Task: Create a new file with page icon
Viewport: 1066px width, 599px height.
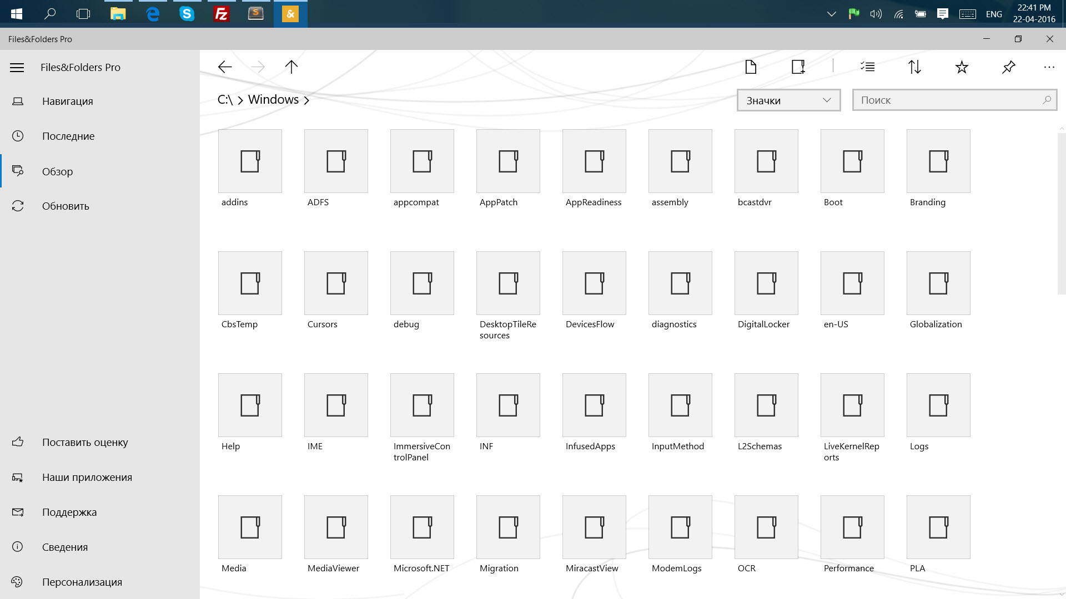Action: tap(751, 67)
